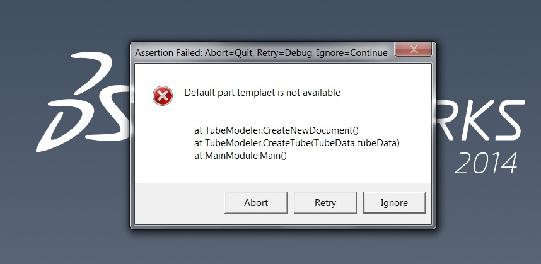
Task: Click the TubeModeler.CreateTube stack trace line
Action: click(x=297, y=143)
